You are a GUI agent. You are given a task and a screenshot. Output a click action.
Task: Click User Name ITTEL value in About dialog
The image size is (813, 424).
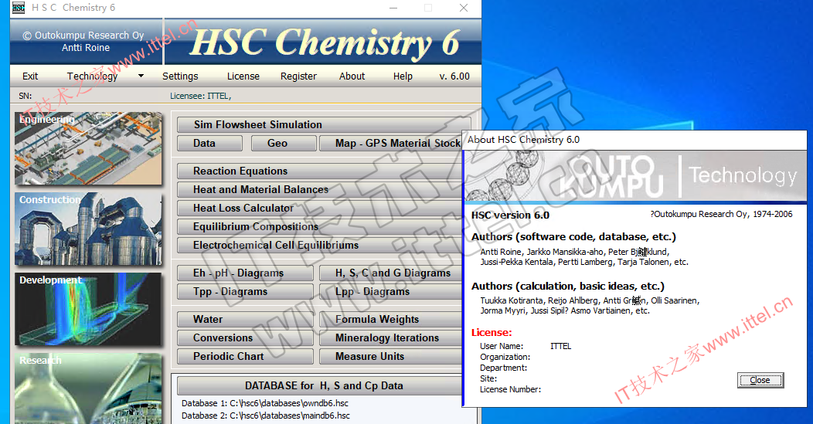point(560,346)
